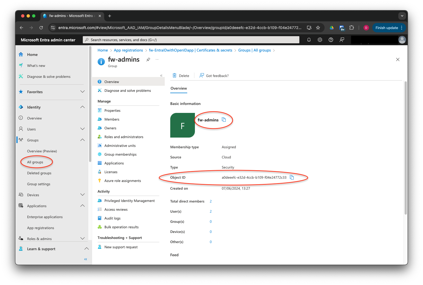Collapse the Identity section
The width and height of the screenshot is (423, 285).
click(83, 107)
